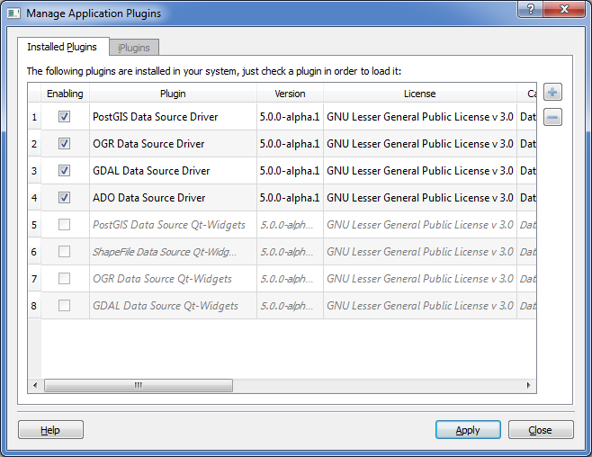Close the Manage Application Plugins window
This screenshot has height=457, width=592.
coord(564,9)
